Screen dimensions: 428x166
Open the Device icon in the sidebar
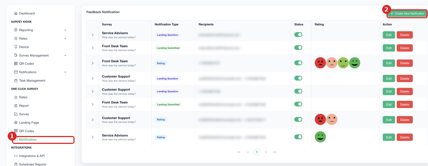[x=16, y=47]
